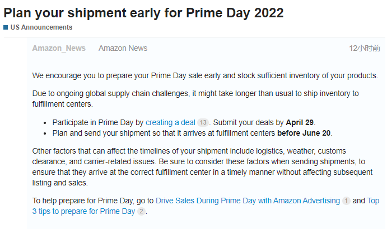
Task: Click the bold April 29 deadline text
Action: (x=300, y=122)
